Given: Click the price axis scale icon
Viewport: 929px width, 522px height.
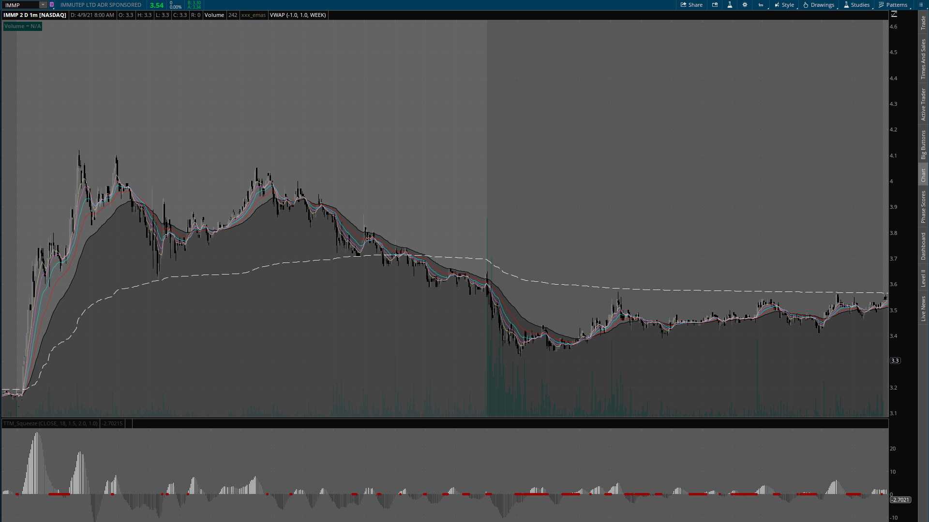Looking at the screenshot, I should point(894,14).
